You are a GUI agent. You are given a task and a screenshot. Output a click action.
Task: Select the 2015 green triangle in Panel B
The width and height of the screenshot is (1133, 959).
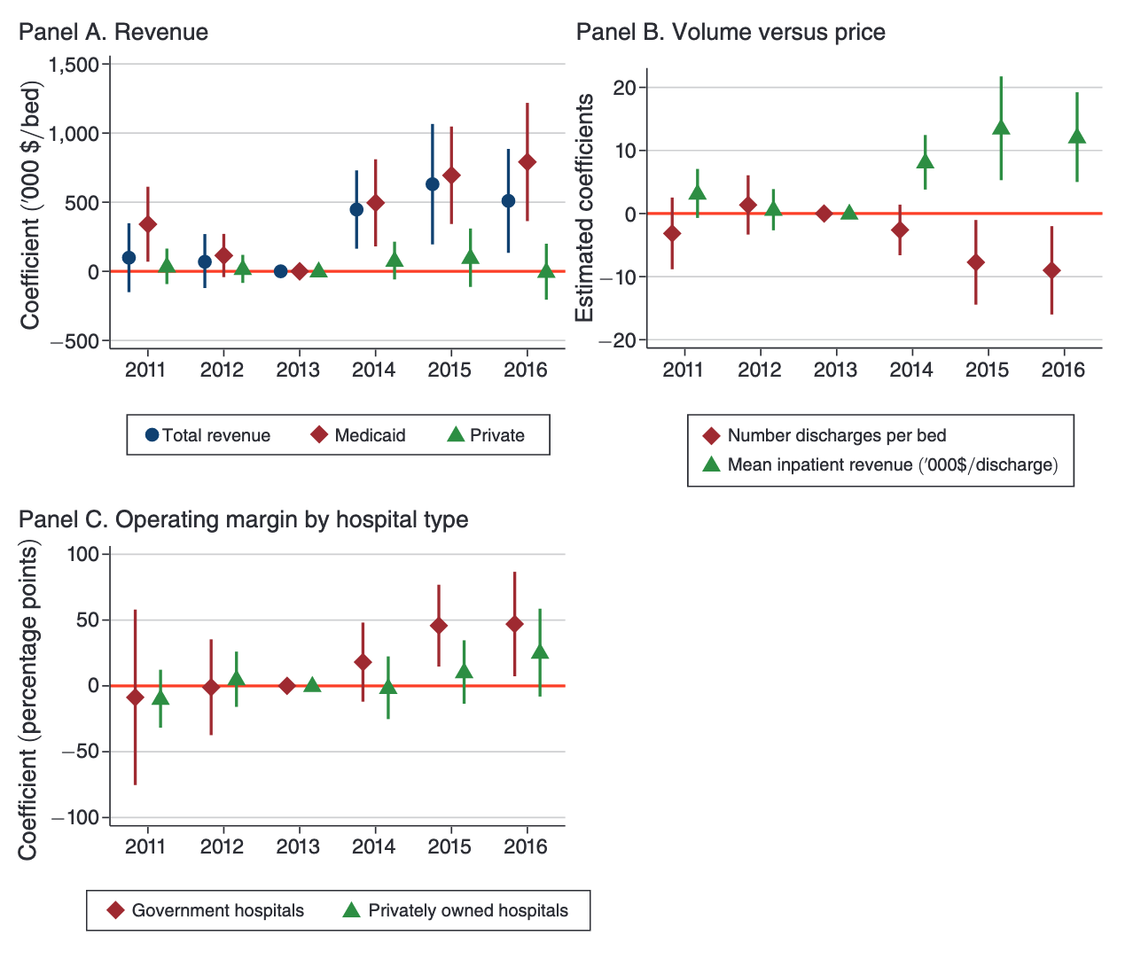1001,128
